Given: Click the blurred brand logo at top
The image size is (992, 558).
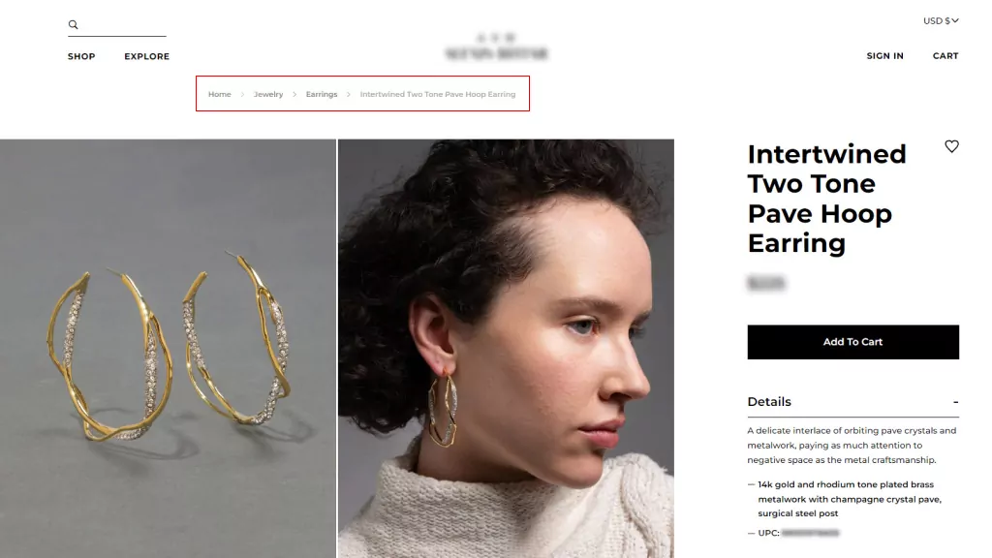Looking at the screenshot, I should pyautogui.click(x=497, y=47).
